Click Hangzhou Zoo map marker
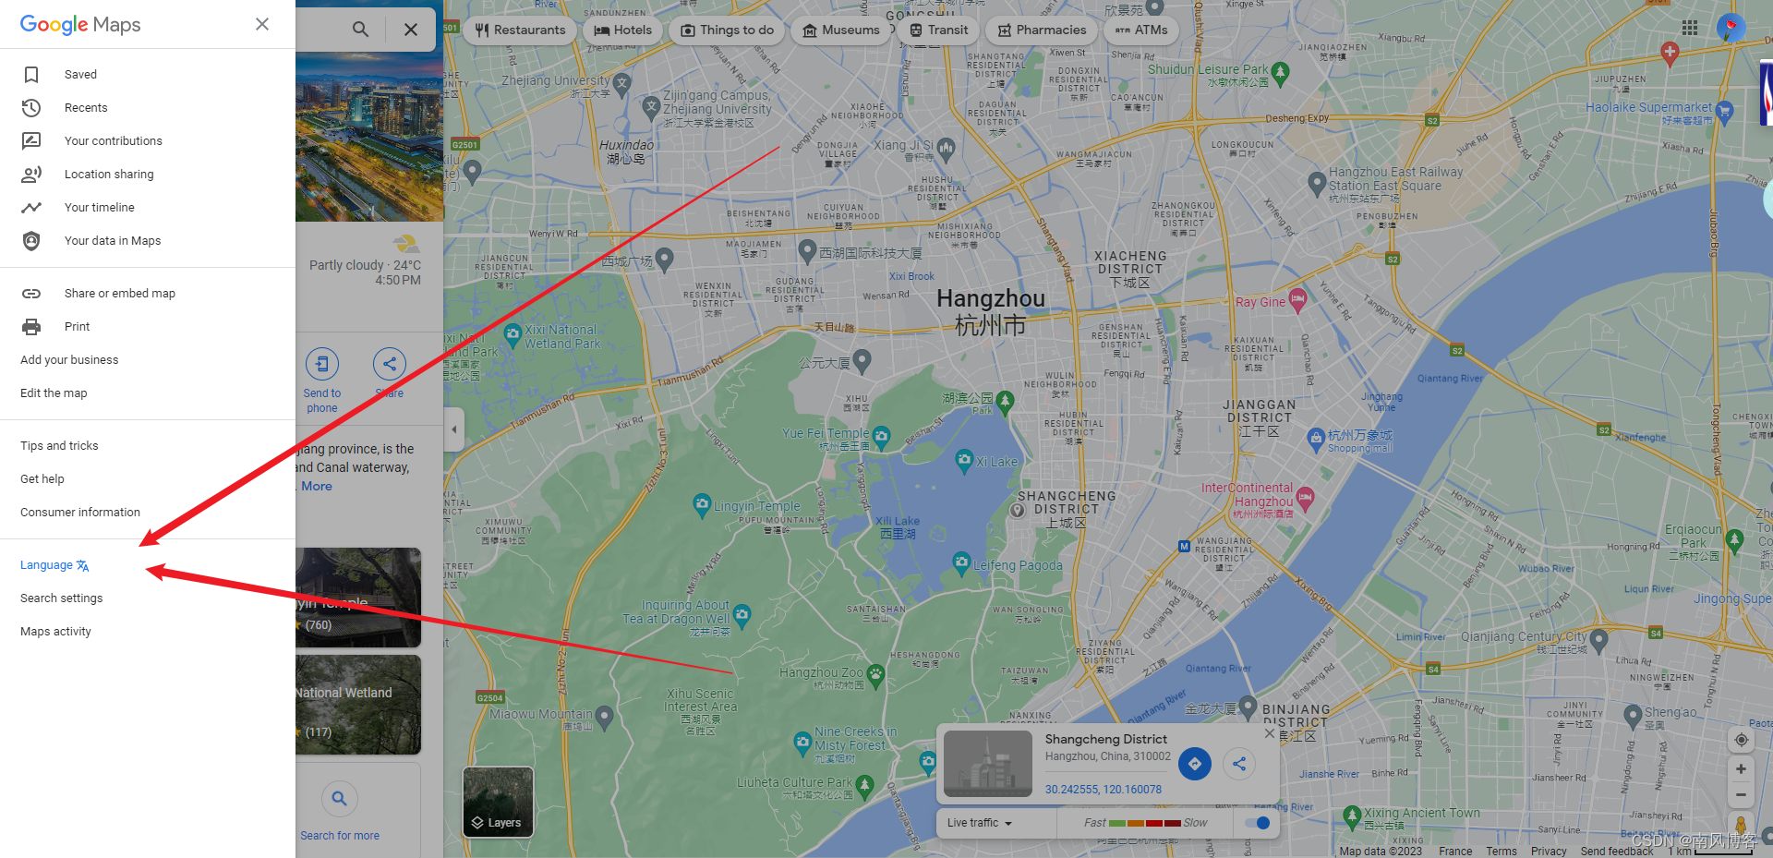This screenshot has height=858, width=1773. tap(874, 675)
